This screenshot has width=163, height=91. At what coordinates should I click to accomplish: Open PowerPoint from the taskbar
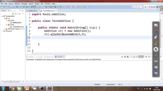click(x=27, y=89)
